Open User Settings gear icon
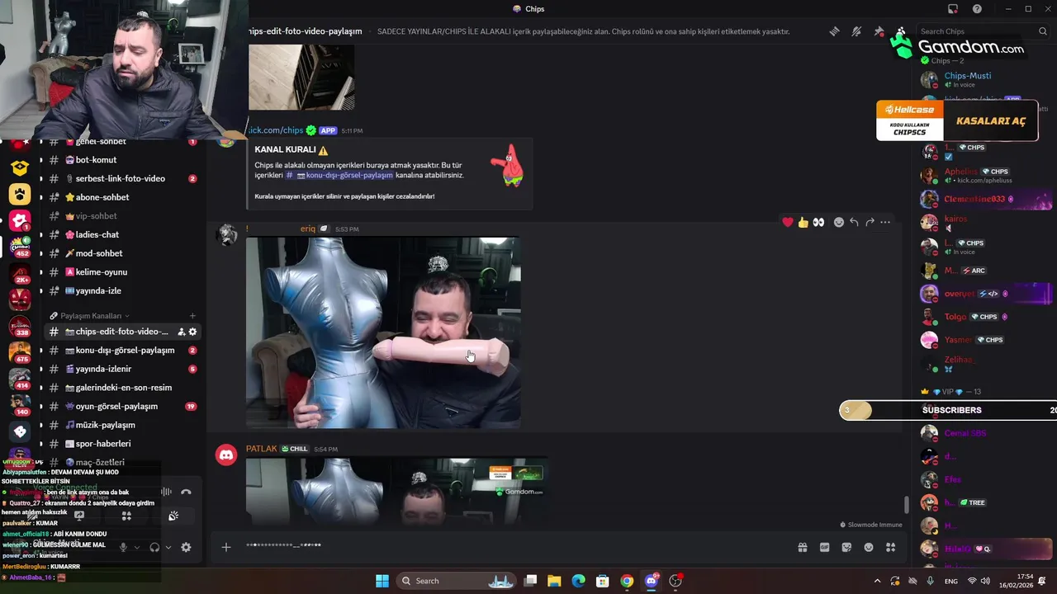 pos(186,547)
